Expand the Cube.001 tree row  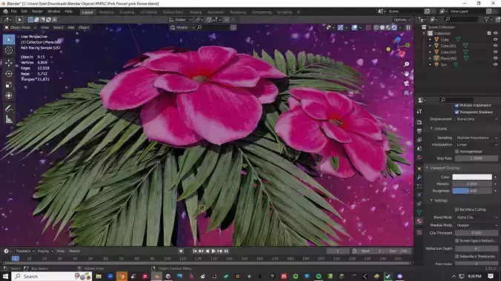(x=430, y=46)
